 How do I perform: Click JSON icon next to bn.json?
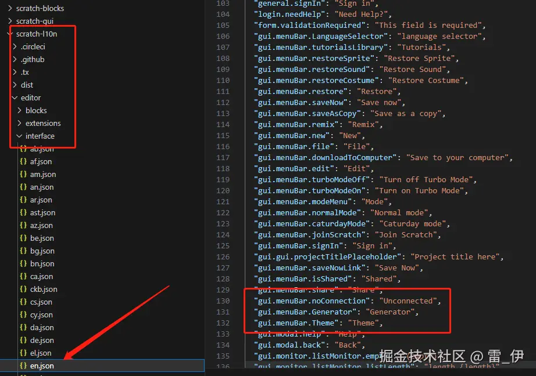(x=23, y=263)
